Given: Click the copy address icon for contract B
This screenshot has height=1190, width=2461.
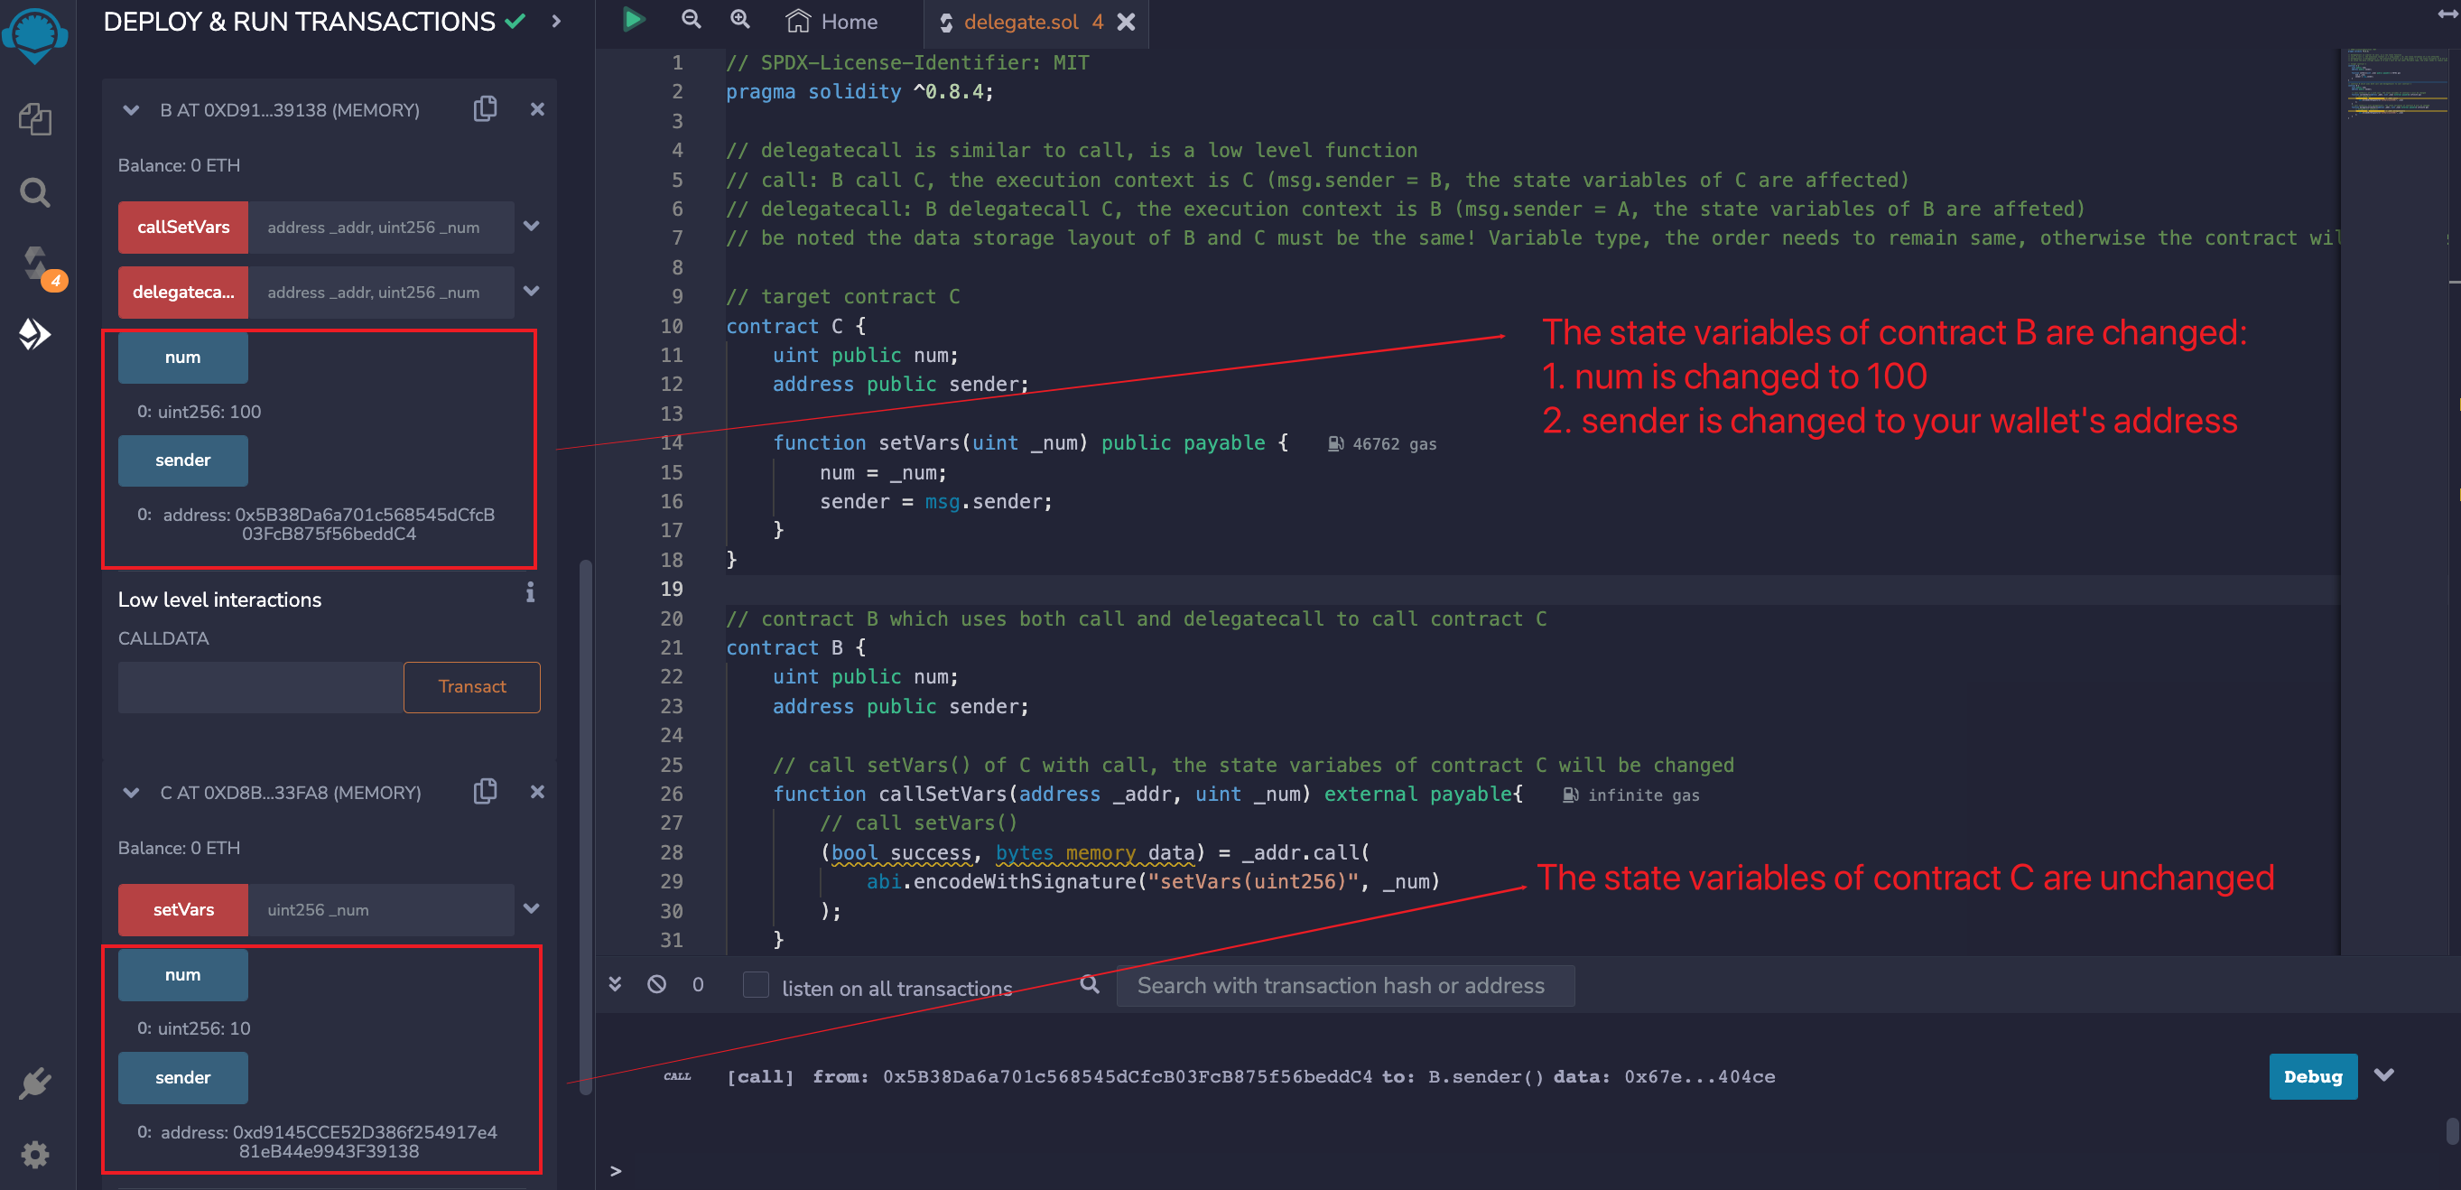Looking at the screenshot, I should pyautogui.click(x=488, y=108).
